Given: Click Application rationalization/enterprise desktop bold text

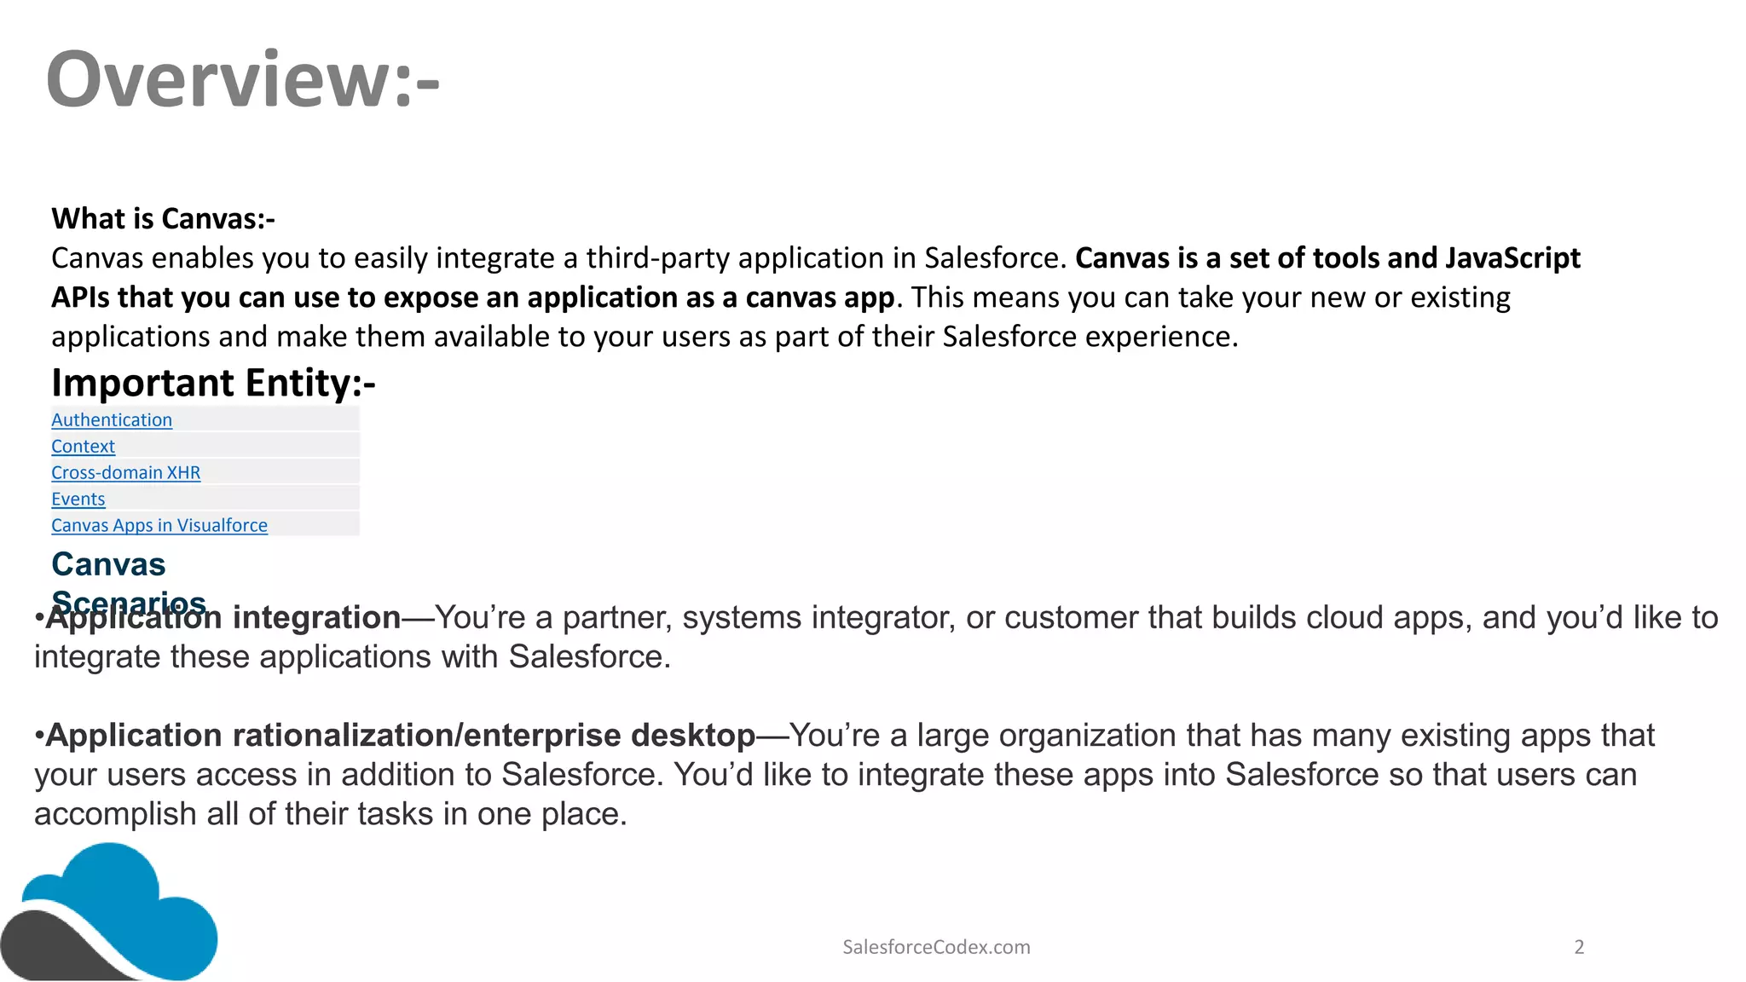Looking at the screenshot, I should [401, 736].
